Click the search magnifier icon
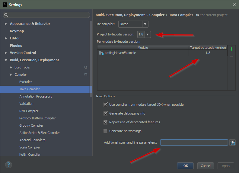Viewport: 239px width, 173px height. (6, 15)
